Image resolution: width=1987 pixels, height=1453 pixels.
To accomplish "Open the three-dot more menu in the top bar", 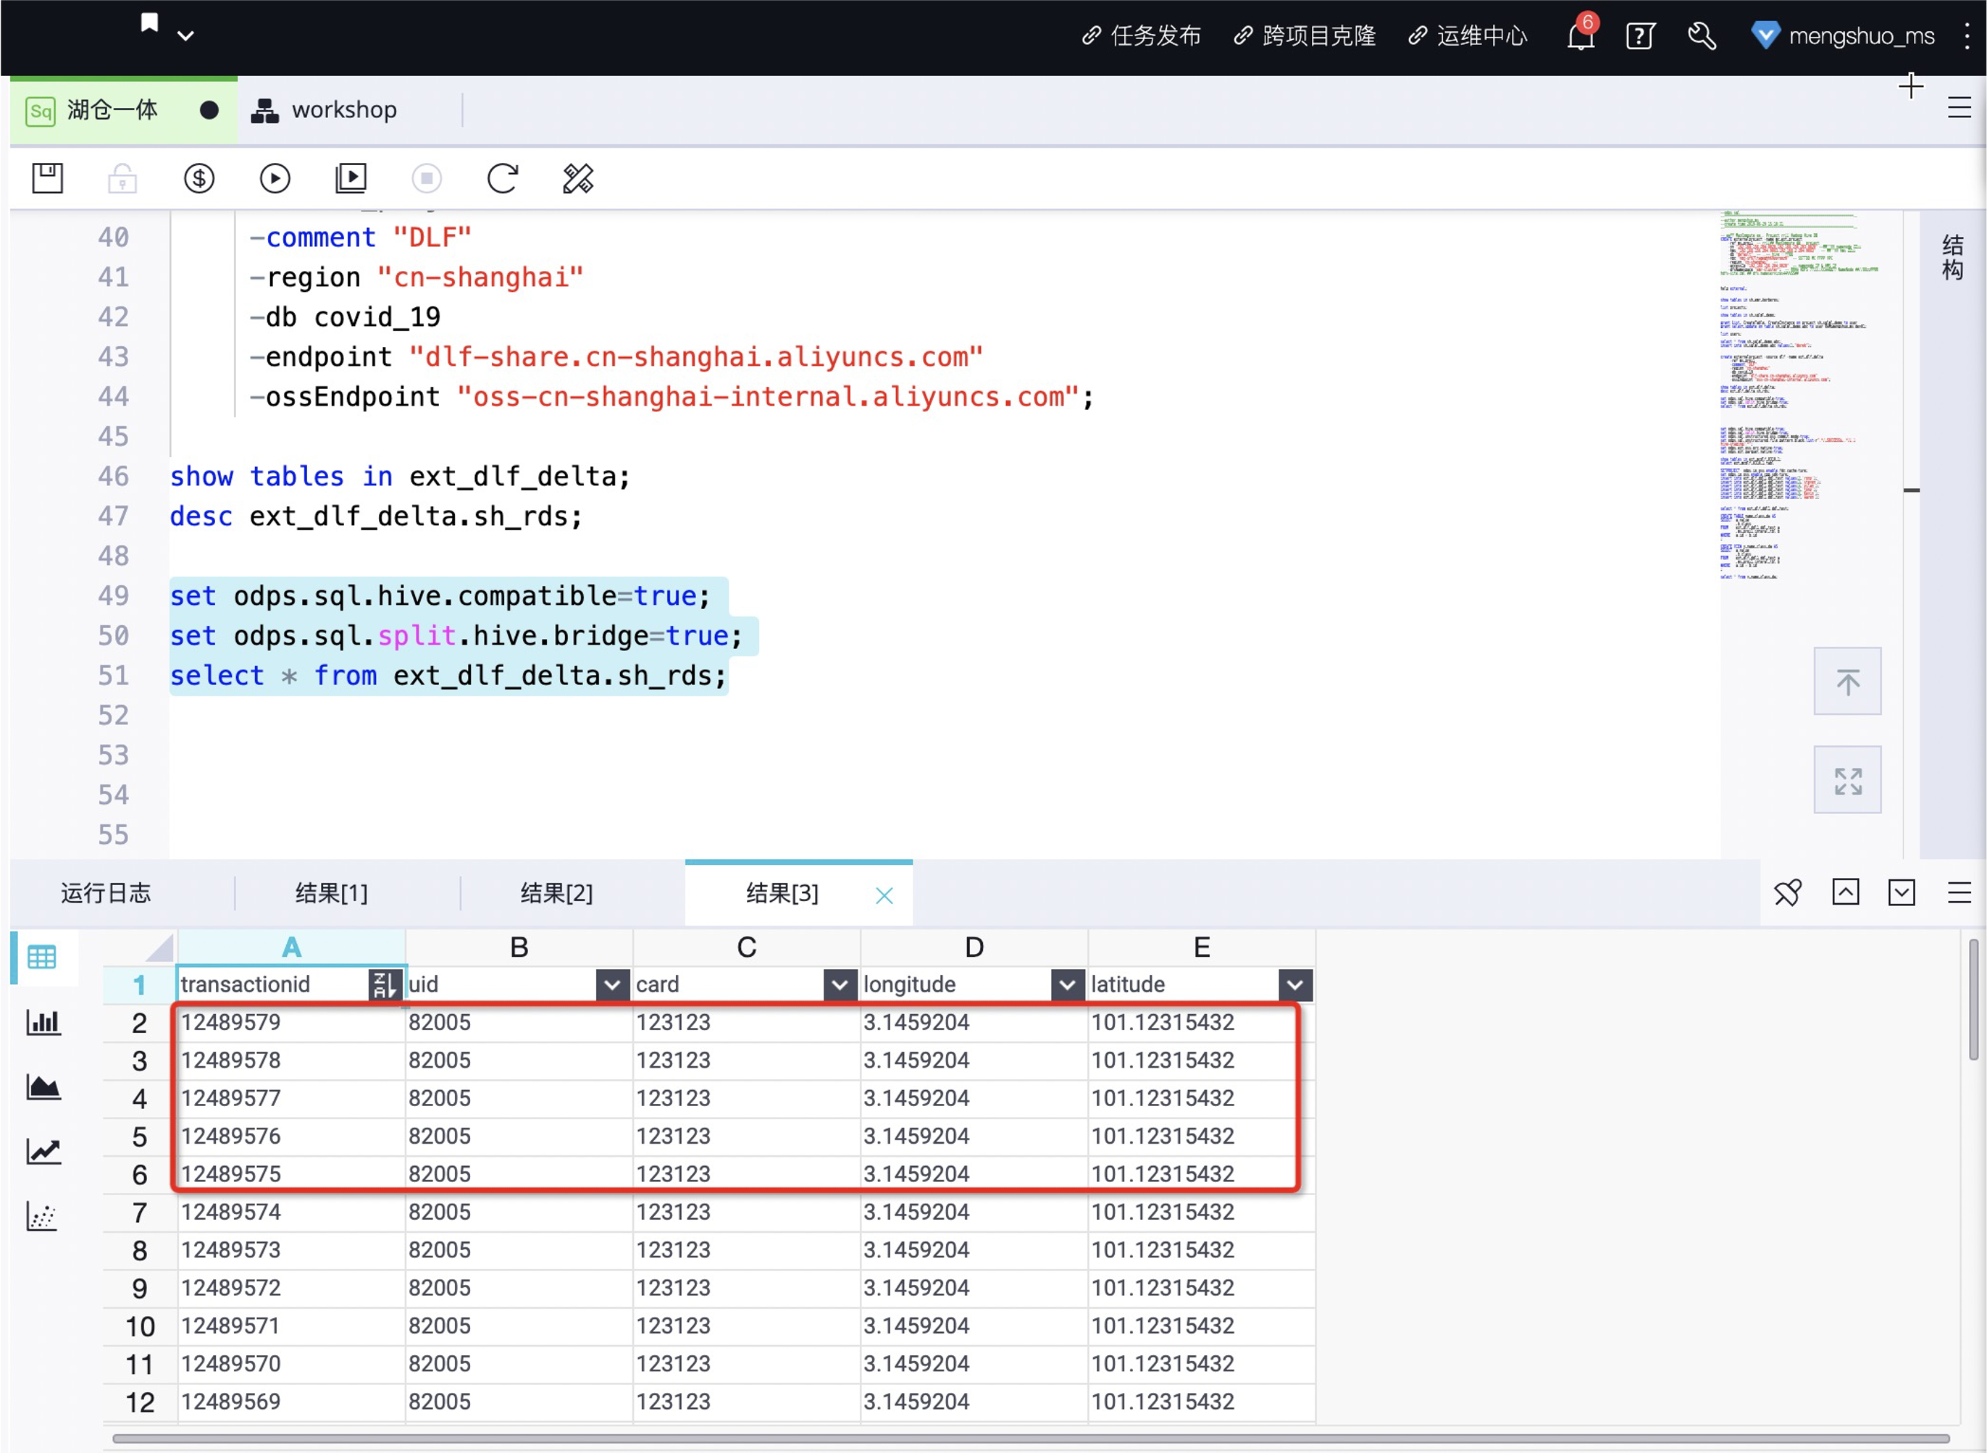I will tap(1967, 36).
